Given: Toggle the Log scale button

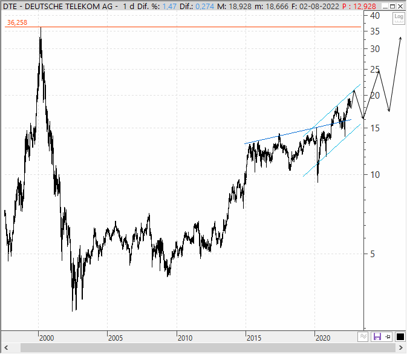Looking at the screenshot, I should [399, 18].
